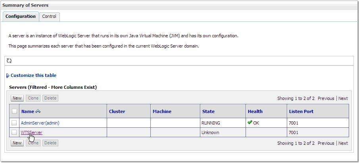
Task: Click the 7001 port in WTSServer row
Action: click(294, 132)
